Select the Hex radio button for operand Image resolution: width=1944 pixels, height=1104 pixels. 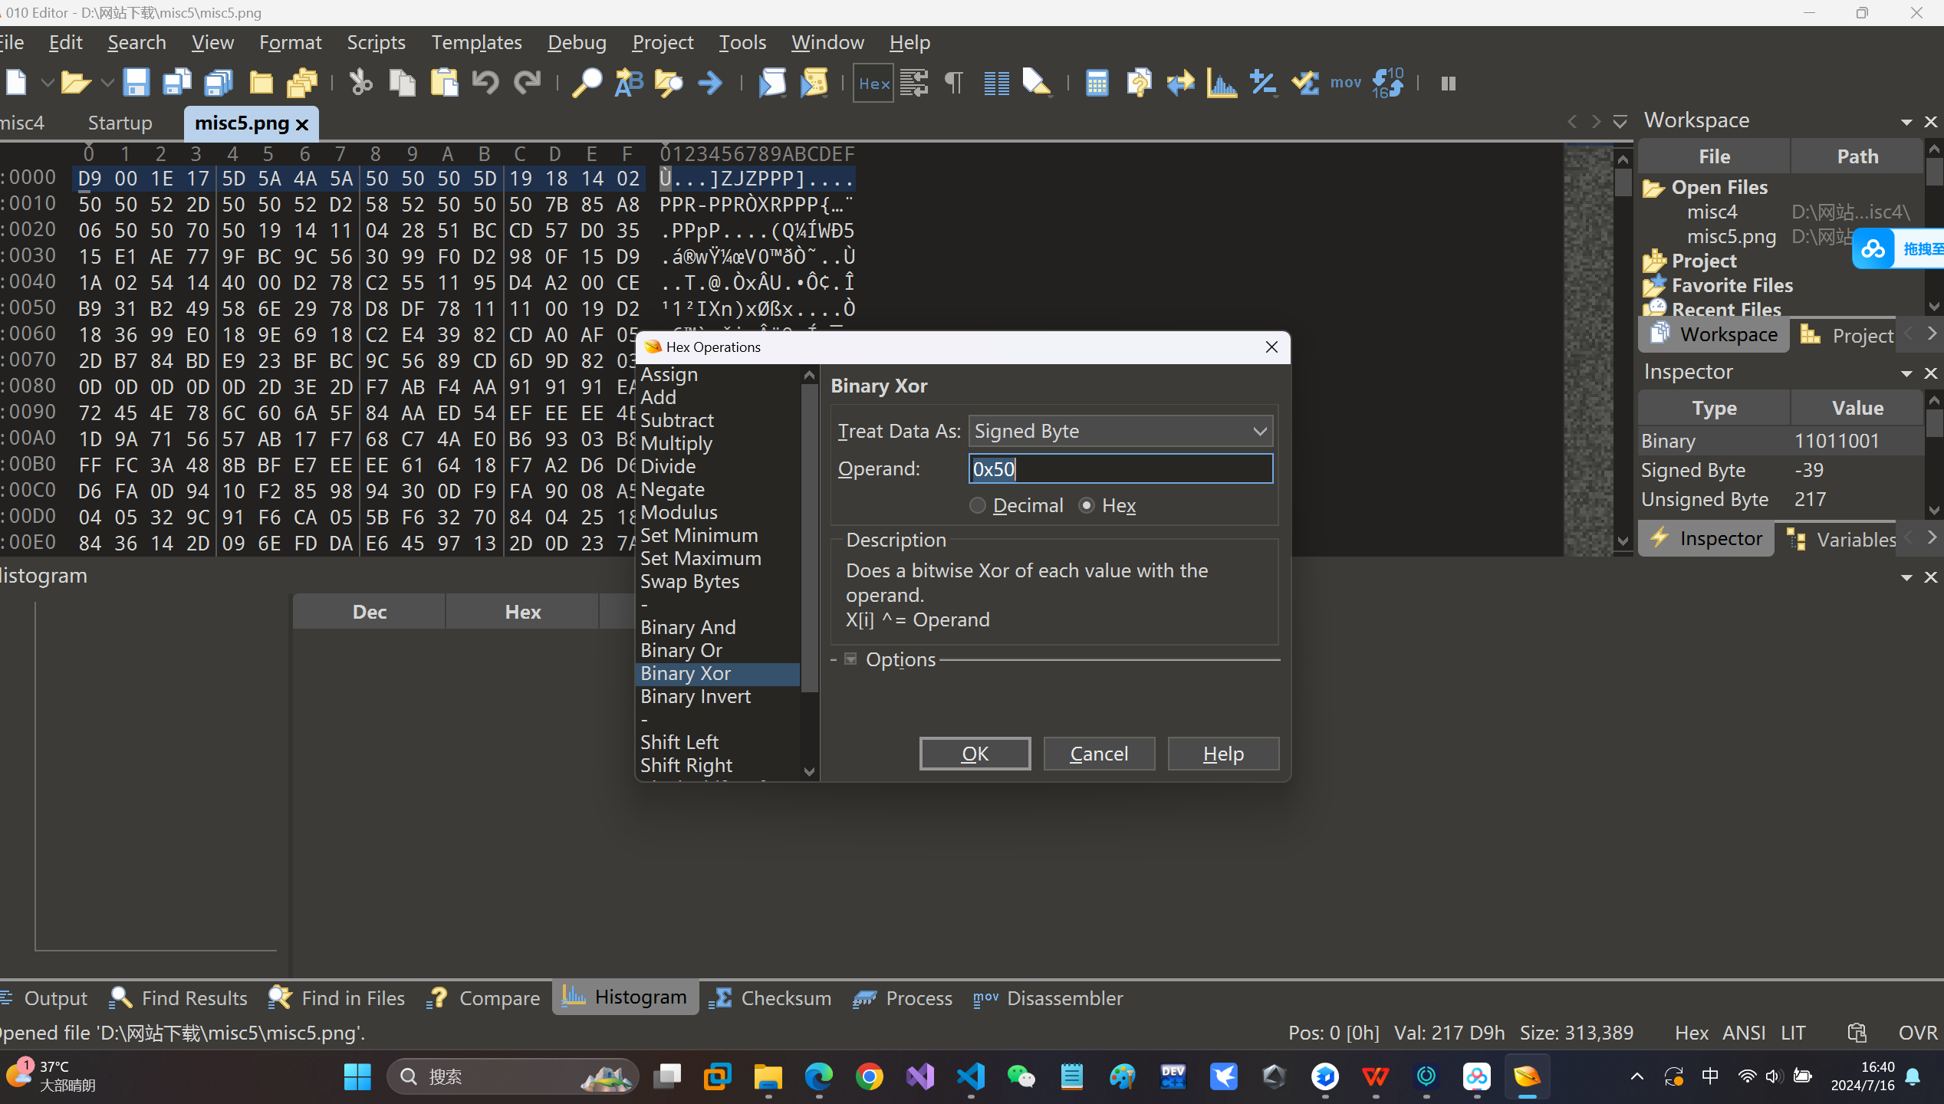tap(1086, 506)
